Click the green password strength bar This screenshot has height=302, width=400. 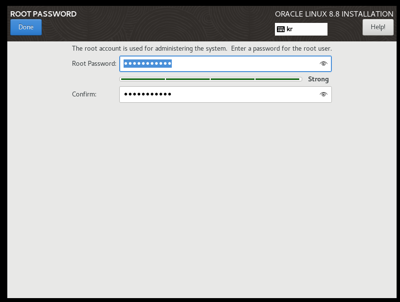(x=211, y=79)
